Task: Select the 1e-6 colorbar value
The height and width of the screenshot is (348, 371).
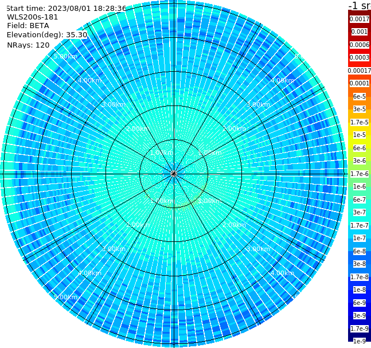Action: [x=360, y=187]
